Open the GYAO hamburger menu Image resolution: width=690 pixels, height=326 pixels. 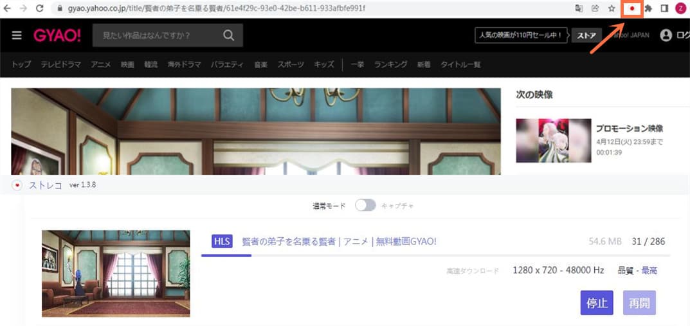coord(17,35)
